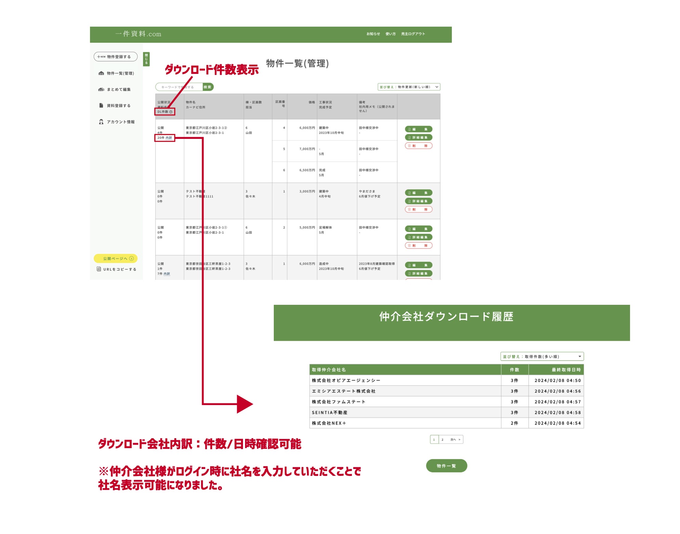Open the 取得件数(多い順) sort dropdown
The height and width of the screenshot is (534, 680).
(542, 356)
